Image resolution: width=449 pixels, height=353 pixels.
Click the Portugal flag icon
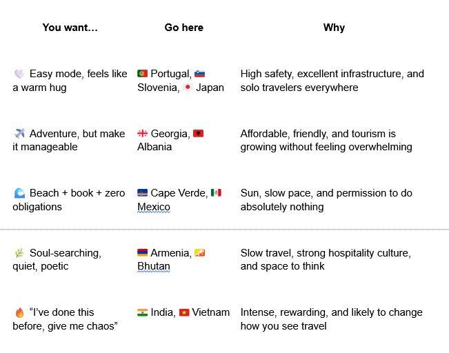click(143, 74)
